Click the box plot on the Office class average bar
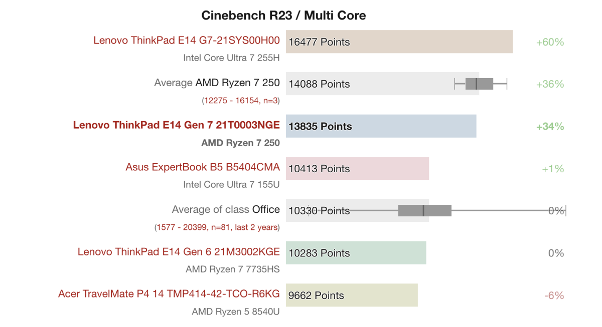This screenshot has height=327, width=602. [x=424, y=211]
